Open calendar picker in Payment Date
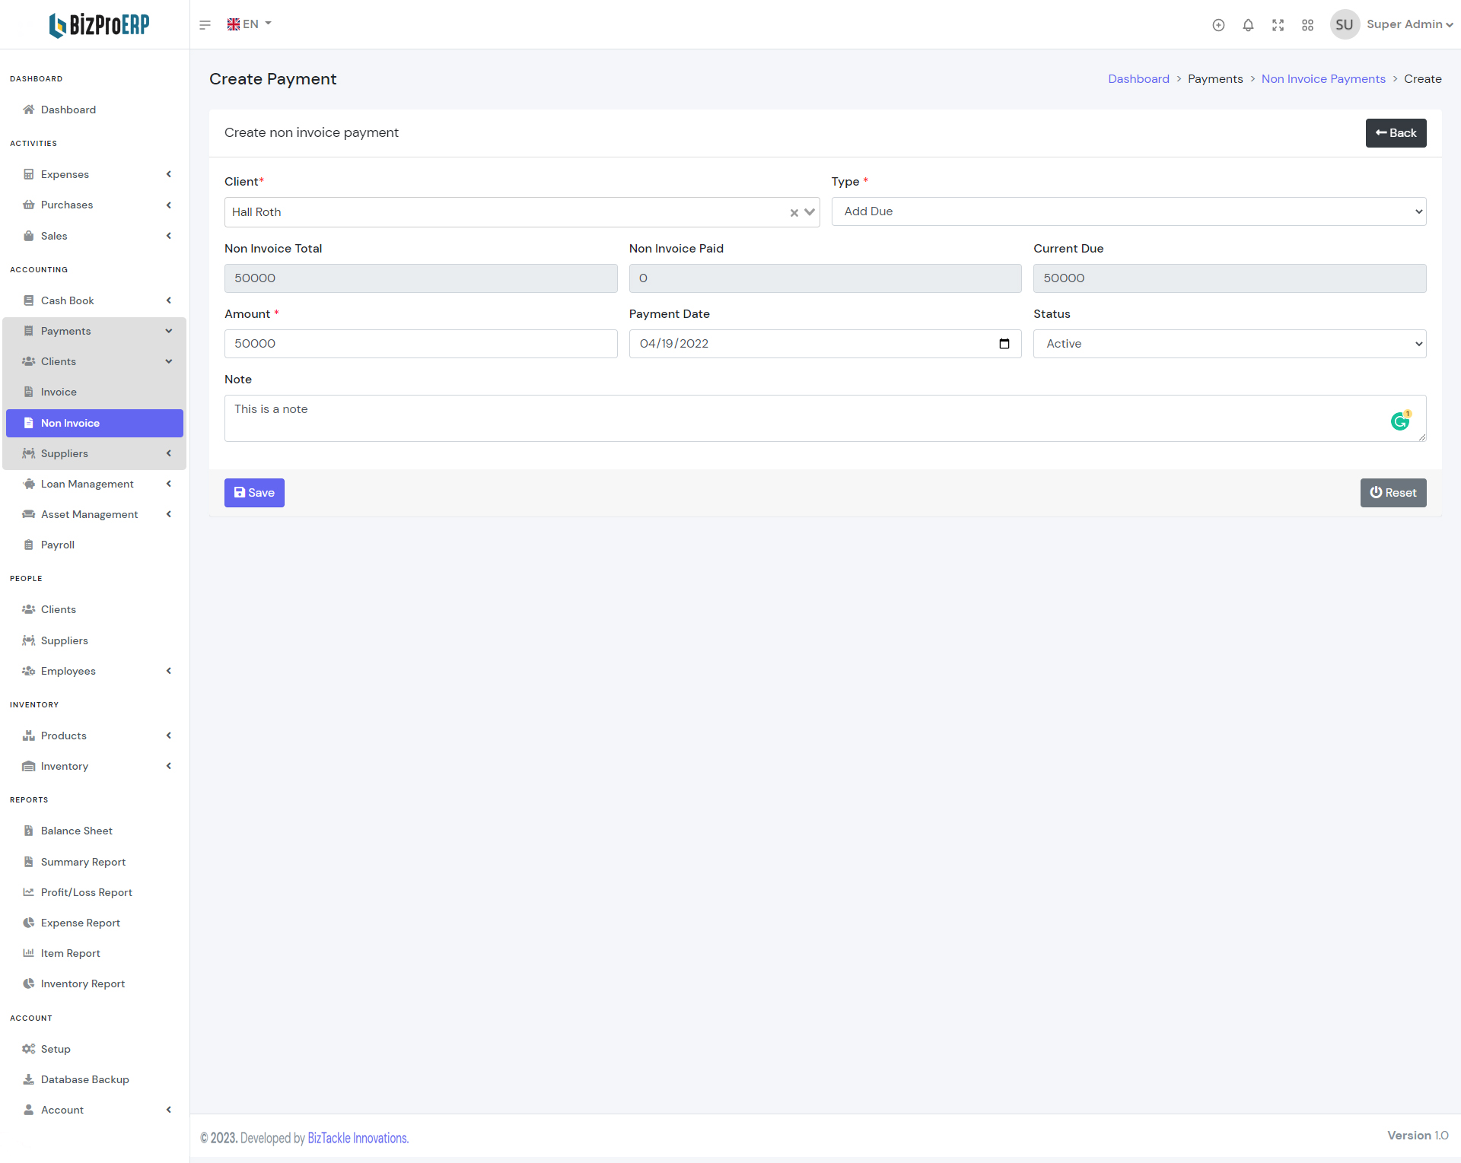 pos(1004,344)
